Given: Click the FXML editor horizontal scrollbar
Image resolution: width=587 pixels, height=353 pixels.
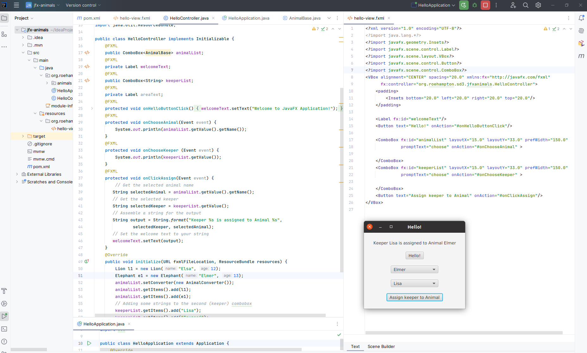Looking at the screenshot, I should tap(464, 333).
